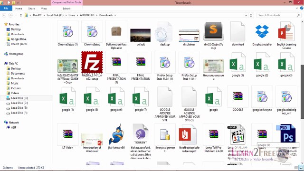The width and height of the screenshot is (304, 171).
Task: Select the default image thumbnail
Action: pos(141,35)
